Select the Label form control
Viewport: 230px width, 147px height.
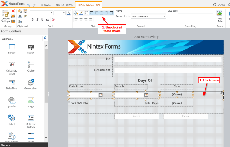pos(12,120)
